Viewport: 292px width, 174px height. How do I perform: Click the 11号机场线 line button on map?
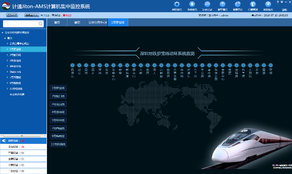[x=58, y=144]
